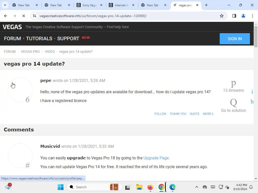Image resolution: width=258 pixels, height=193 pixels.
Task: Open Microsoft Edge from the taskbar
Action: [x=172, y=187]
